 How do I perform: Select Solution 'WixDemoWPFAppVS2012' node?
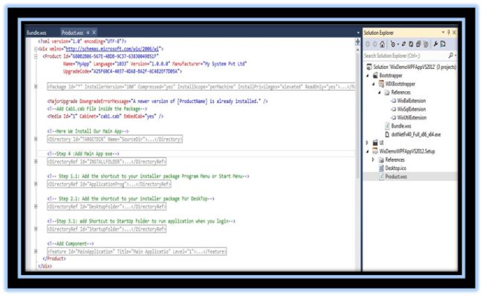415,67
